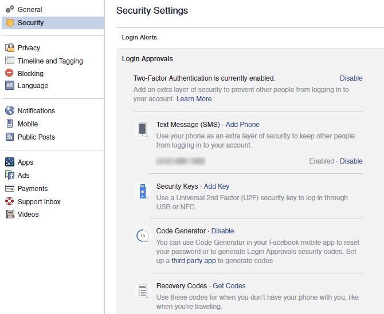Click 'Two-Factor Authentication is currently enabled' text

204,78
